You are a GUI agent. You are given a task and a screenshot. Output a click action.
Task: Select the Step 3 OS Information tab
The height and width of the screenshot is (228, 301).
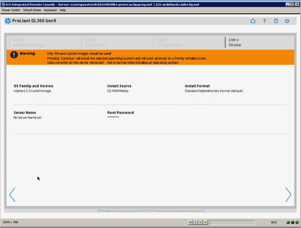(189, 43)
